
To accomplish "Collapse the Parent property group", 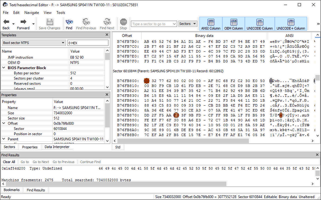I will point(4,139).
